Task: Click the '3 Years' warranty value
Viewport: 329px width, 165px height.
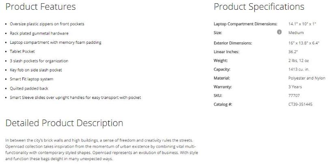Action: [x=295, y=87]
